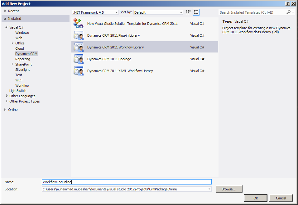Click the Office tree item label
Image resolution: width=298 pixels, height=205 pixels.
pos(20,43)
